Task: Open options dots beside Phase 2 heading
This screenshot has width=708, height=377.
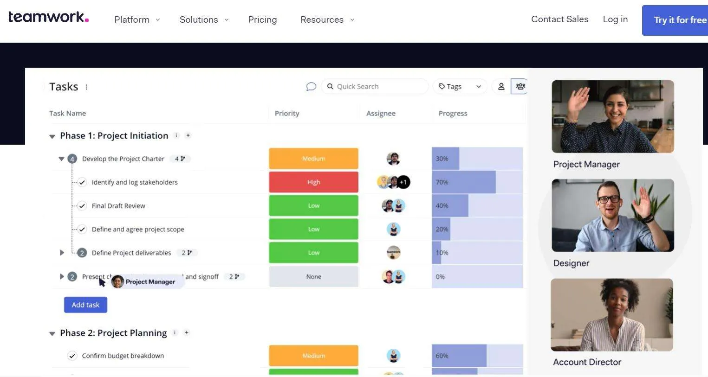Action: point(175,332)
